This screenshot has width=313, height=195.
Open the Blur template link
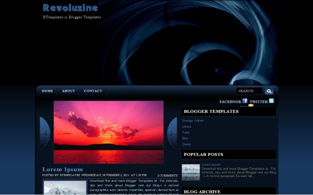coord(185,139)
